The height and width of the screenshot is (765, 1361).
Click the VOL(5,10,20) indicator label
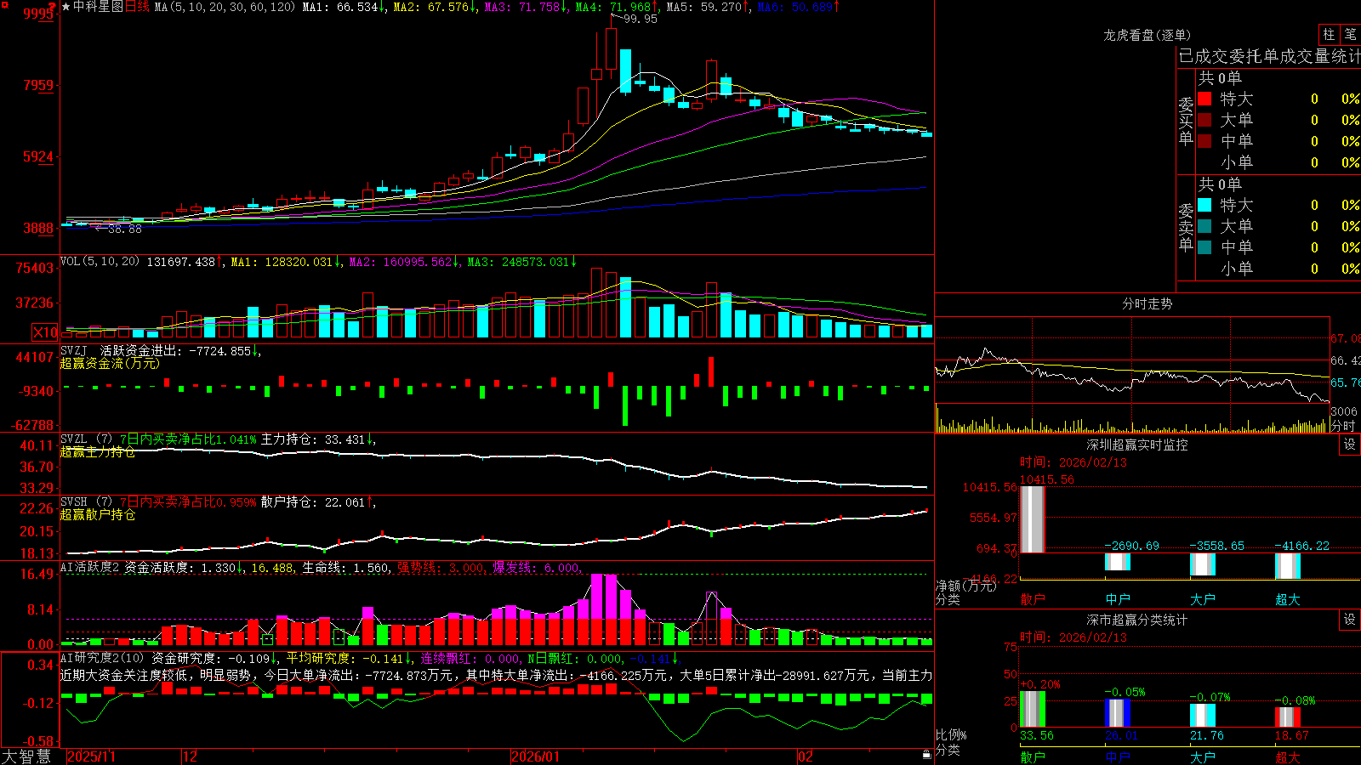point(100,262)
